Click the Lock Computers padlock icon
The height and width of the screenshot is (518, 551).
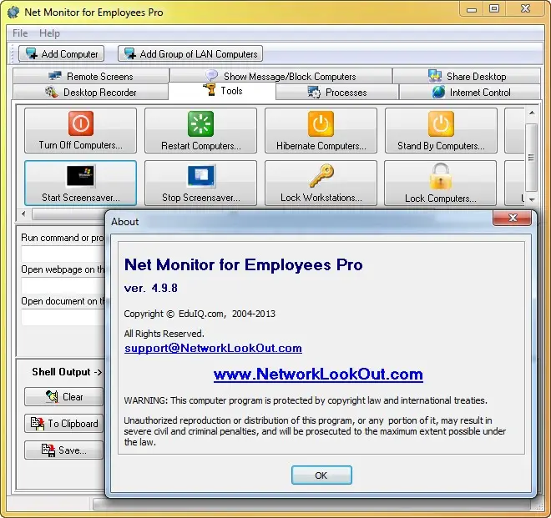[x=441, y=176]
